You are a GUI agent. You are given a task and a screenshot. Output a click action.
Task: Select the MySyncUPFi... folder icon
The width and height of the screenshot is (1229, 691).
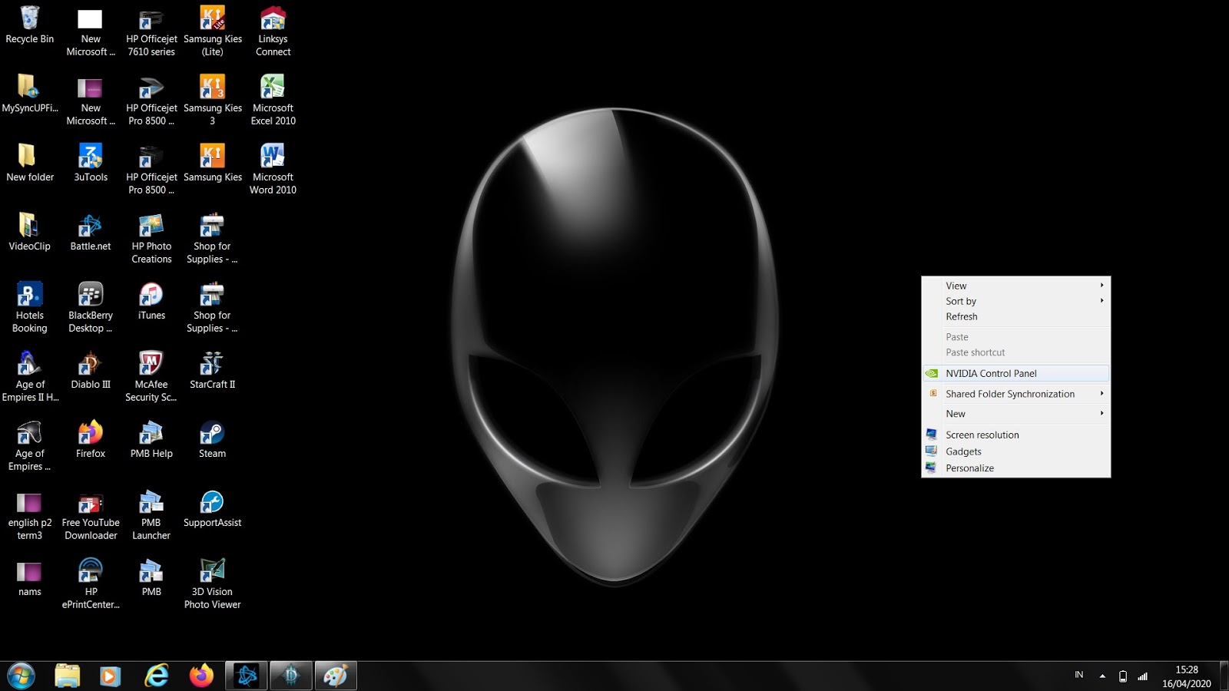(x=29, y=94)
